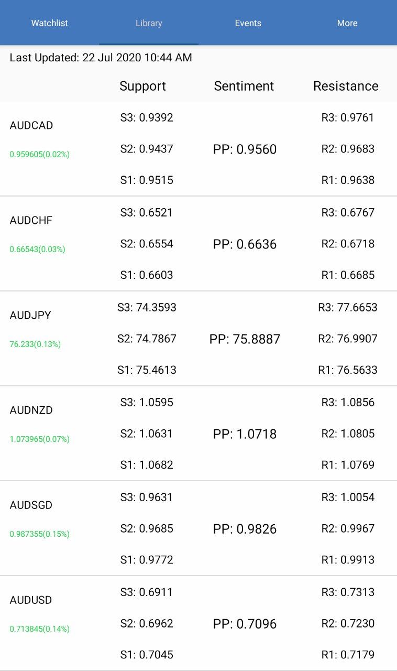This screenshot has height=671, width=397.
Task: Go to the Events tab
Action: pos(248,23)
